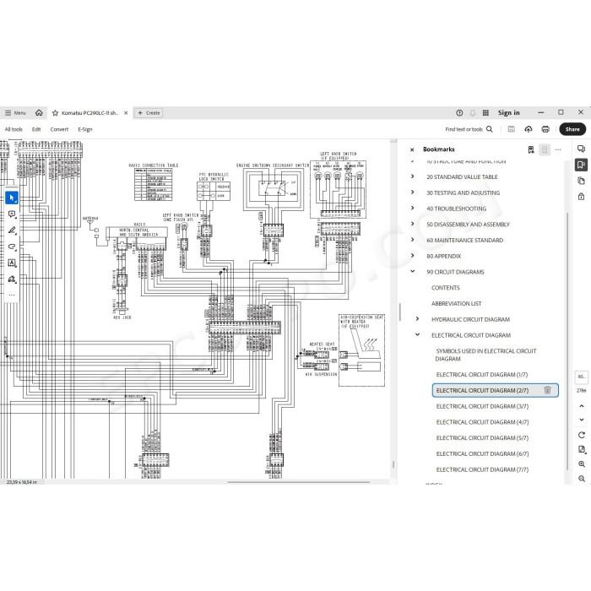The height and width of the screenshot is (591, 591).
Task: Click the upload to cloud icon
Action: pyautogui.click(x=528, y=129)
